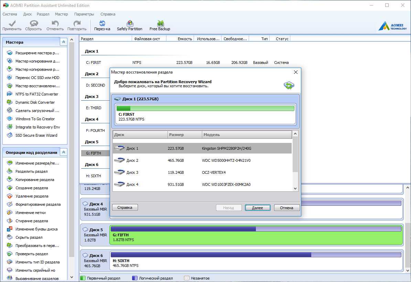The height and width of the screenshot is (282, 411).
Task: Click the Диск 5 label in disk map
Action: point(96,230)
